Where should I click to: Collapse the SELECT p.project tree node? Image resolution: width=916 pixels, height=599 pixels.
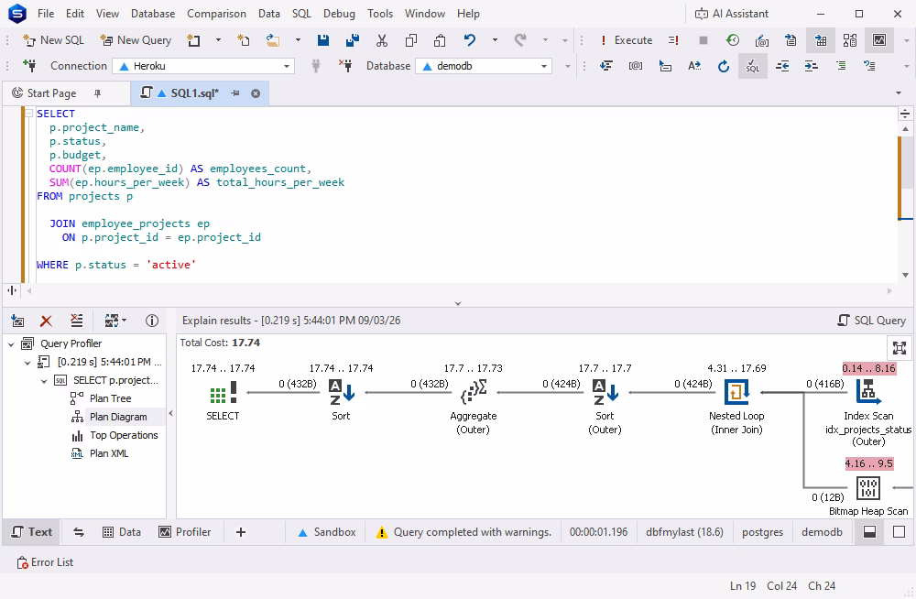[x=44, y=381]
